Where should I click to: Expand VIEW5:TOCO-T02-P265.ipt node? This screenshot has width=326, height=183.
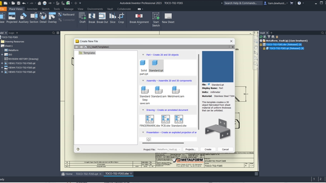2,72
